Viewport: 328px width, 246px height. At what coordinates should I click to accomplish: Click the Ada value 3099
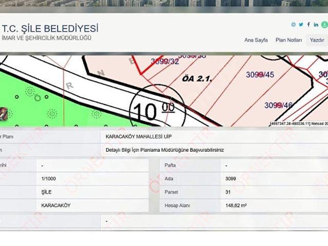[231, 179]
